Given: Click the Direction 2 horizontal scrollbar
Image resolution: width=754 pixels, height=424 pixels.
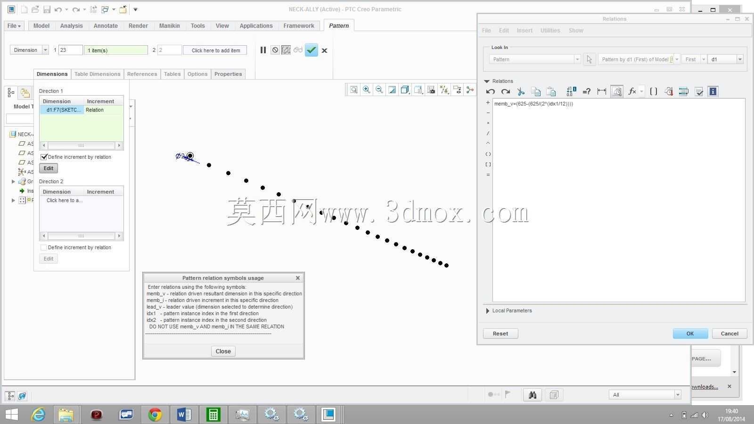Looking at the screenshot, I should pyautogui.click(x=82, y=236).
